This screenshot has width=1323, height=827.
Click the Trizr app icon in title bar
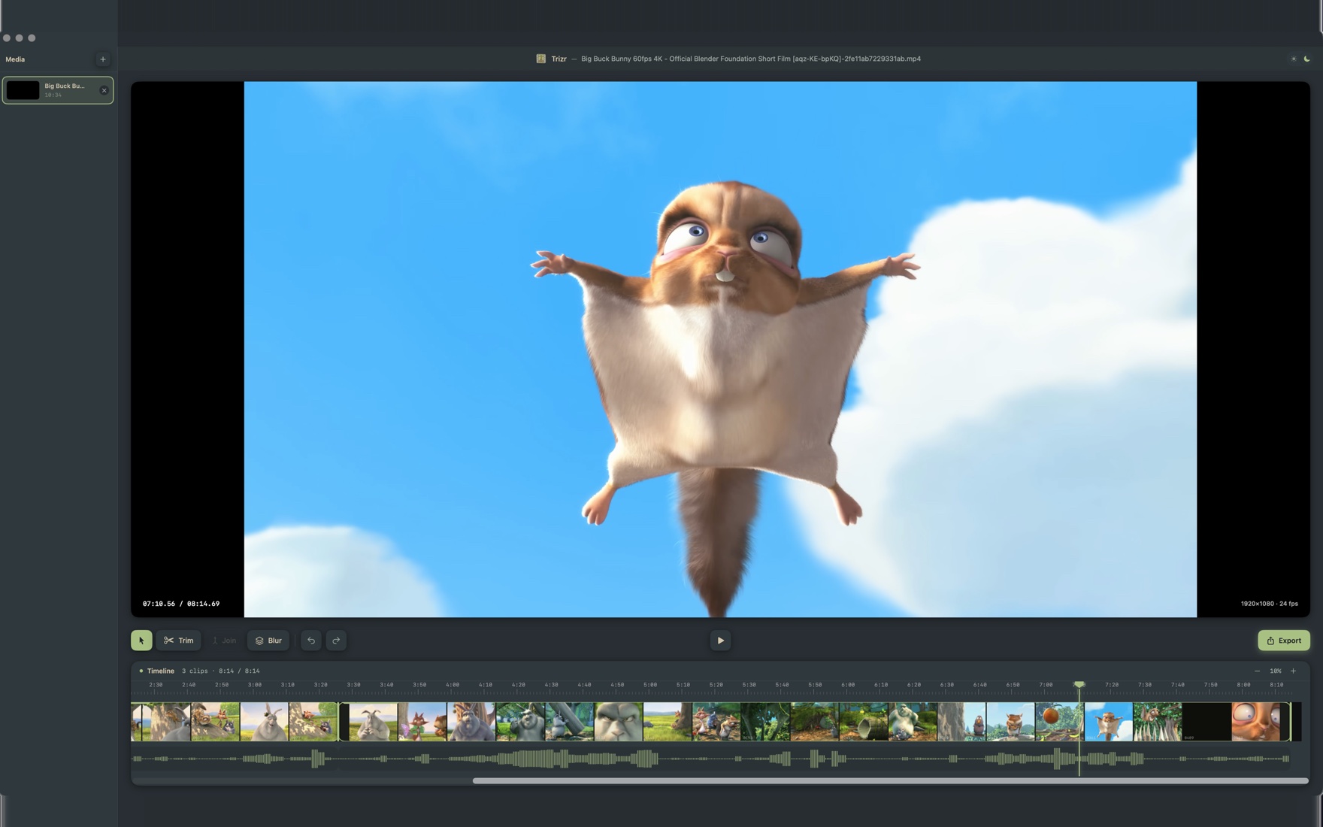tap(540, 59)
